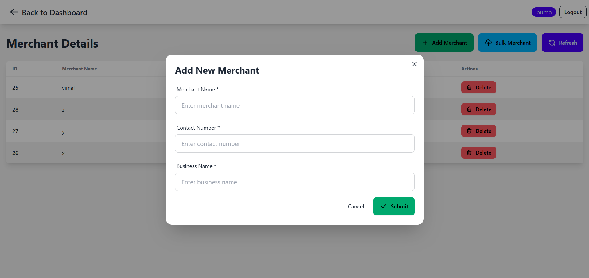Click the upload icon on Bulk Merchant
Screen dimensions: 589x278
[488, 43]
